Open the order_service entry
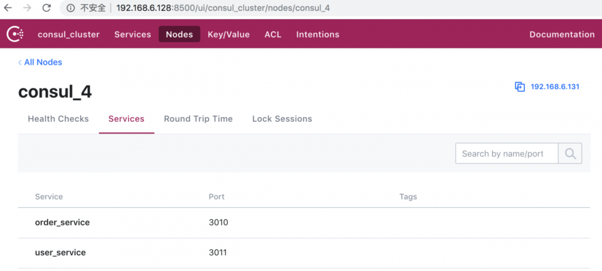602x271 pixels. (63, 223)
